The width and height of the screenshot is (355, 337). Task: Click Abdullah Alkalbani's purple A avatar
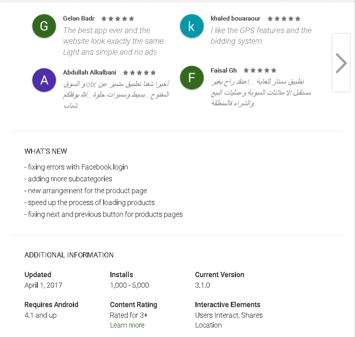[44, 80]
